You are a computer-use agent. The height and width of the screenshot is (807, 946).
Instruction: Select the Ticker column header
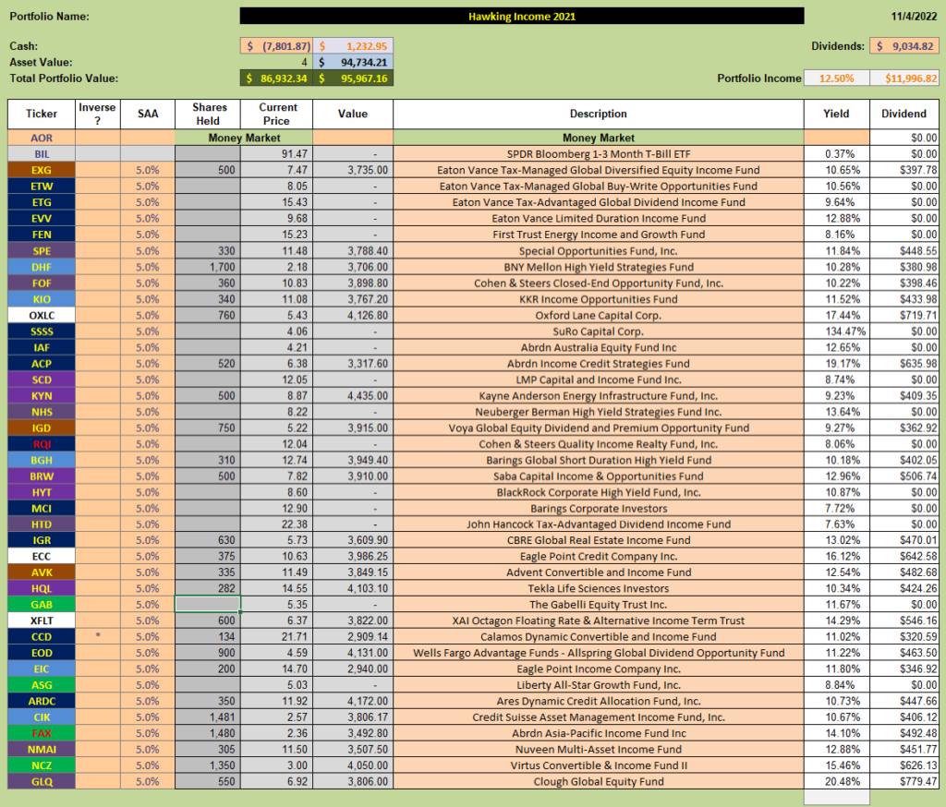coord(42,114)
